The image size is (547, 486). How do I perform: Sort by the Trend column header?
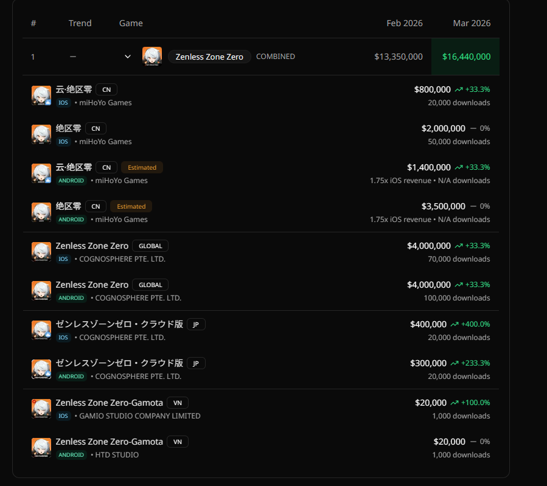tap(80, 23)
